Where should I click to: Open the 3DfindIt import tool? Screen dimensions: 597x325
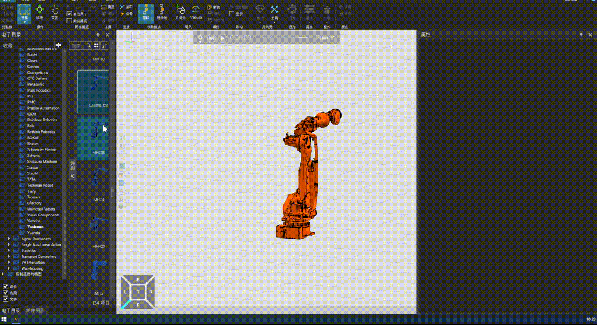[x=196, y=13]
